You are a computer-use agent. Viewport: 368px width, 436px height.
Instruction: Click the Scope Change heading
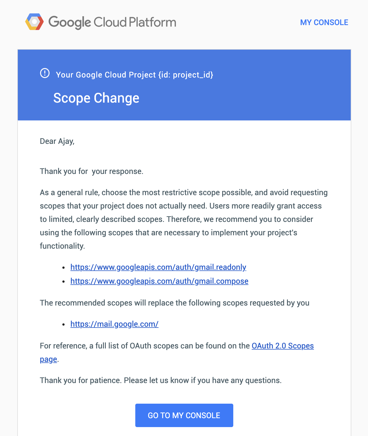point(96,98)
